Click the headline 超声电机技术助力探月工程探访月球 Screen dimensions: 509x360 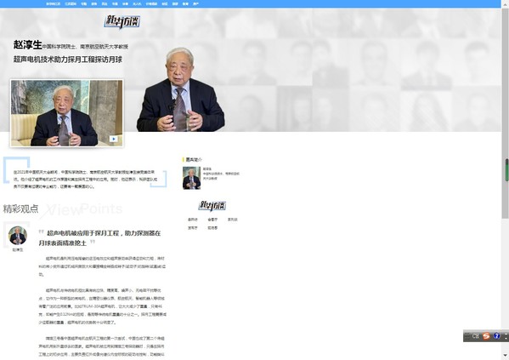[68, 60]
